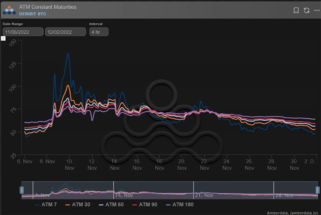The image size is (321, 215).
Task: Click the 21. Nov marker in the navigator
Action: (204, 195)
